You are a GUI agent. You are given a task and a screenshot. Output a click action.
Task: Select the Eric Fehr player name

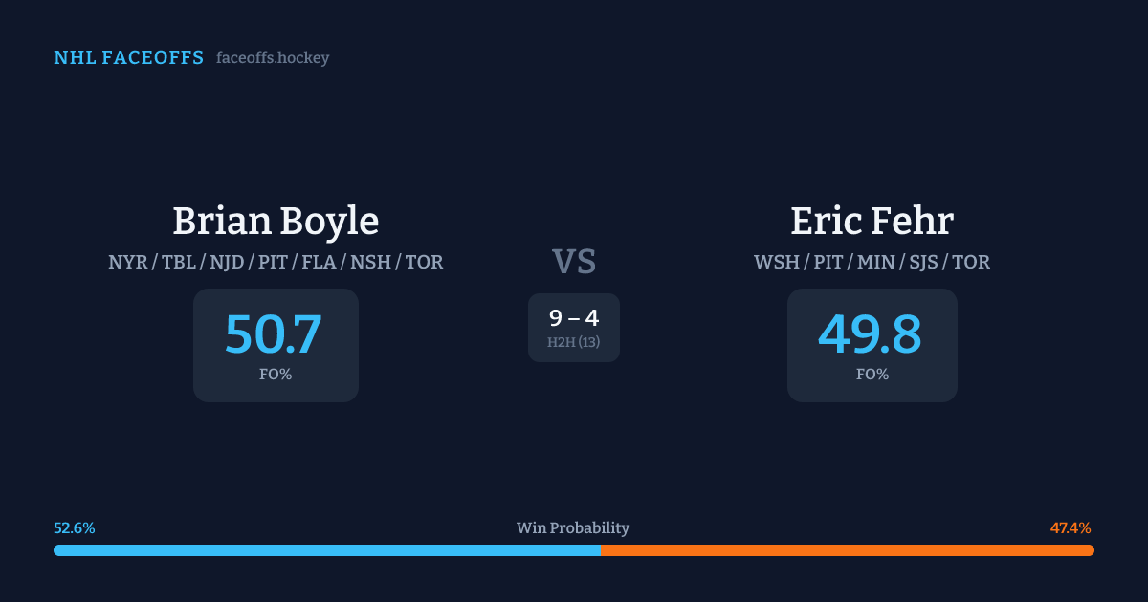coord(872,221)
